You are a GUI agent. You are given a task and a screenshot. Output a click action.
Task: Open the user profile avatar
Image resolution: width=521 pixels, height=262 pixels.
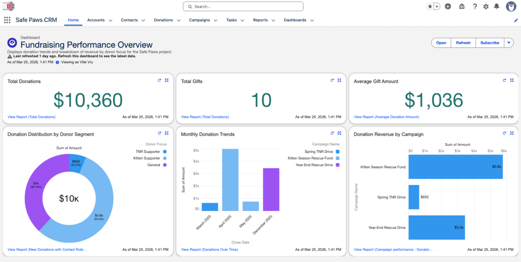point(511,7)
